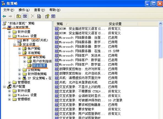
Task: Toggle the show/hide console tree icon
Action: (25, 16)
